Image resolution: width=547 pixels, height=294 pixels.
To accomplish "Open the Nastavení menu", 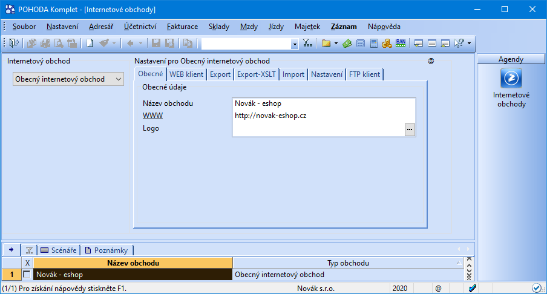I will 62,27.
